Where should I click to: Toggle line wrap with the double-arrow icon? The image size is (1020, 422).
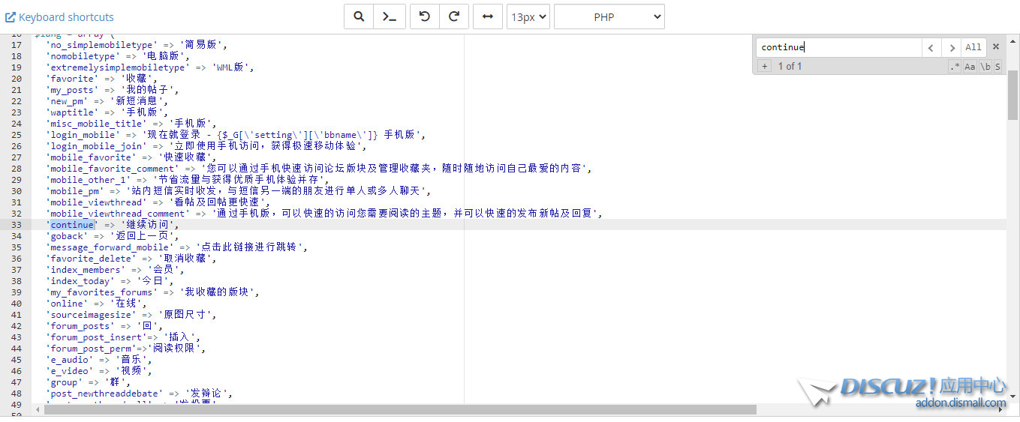(487, 16)
